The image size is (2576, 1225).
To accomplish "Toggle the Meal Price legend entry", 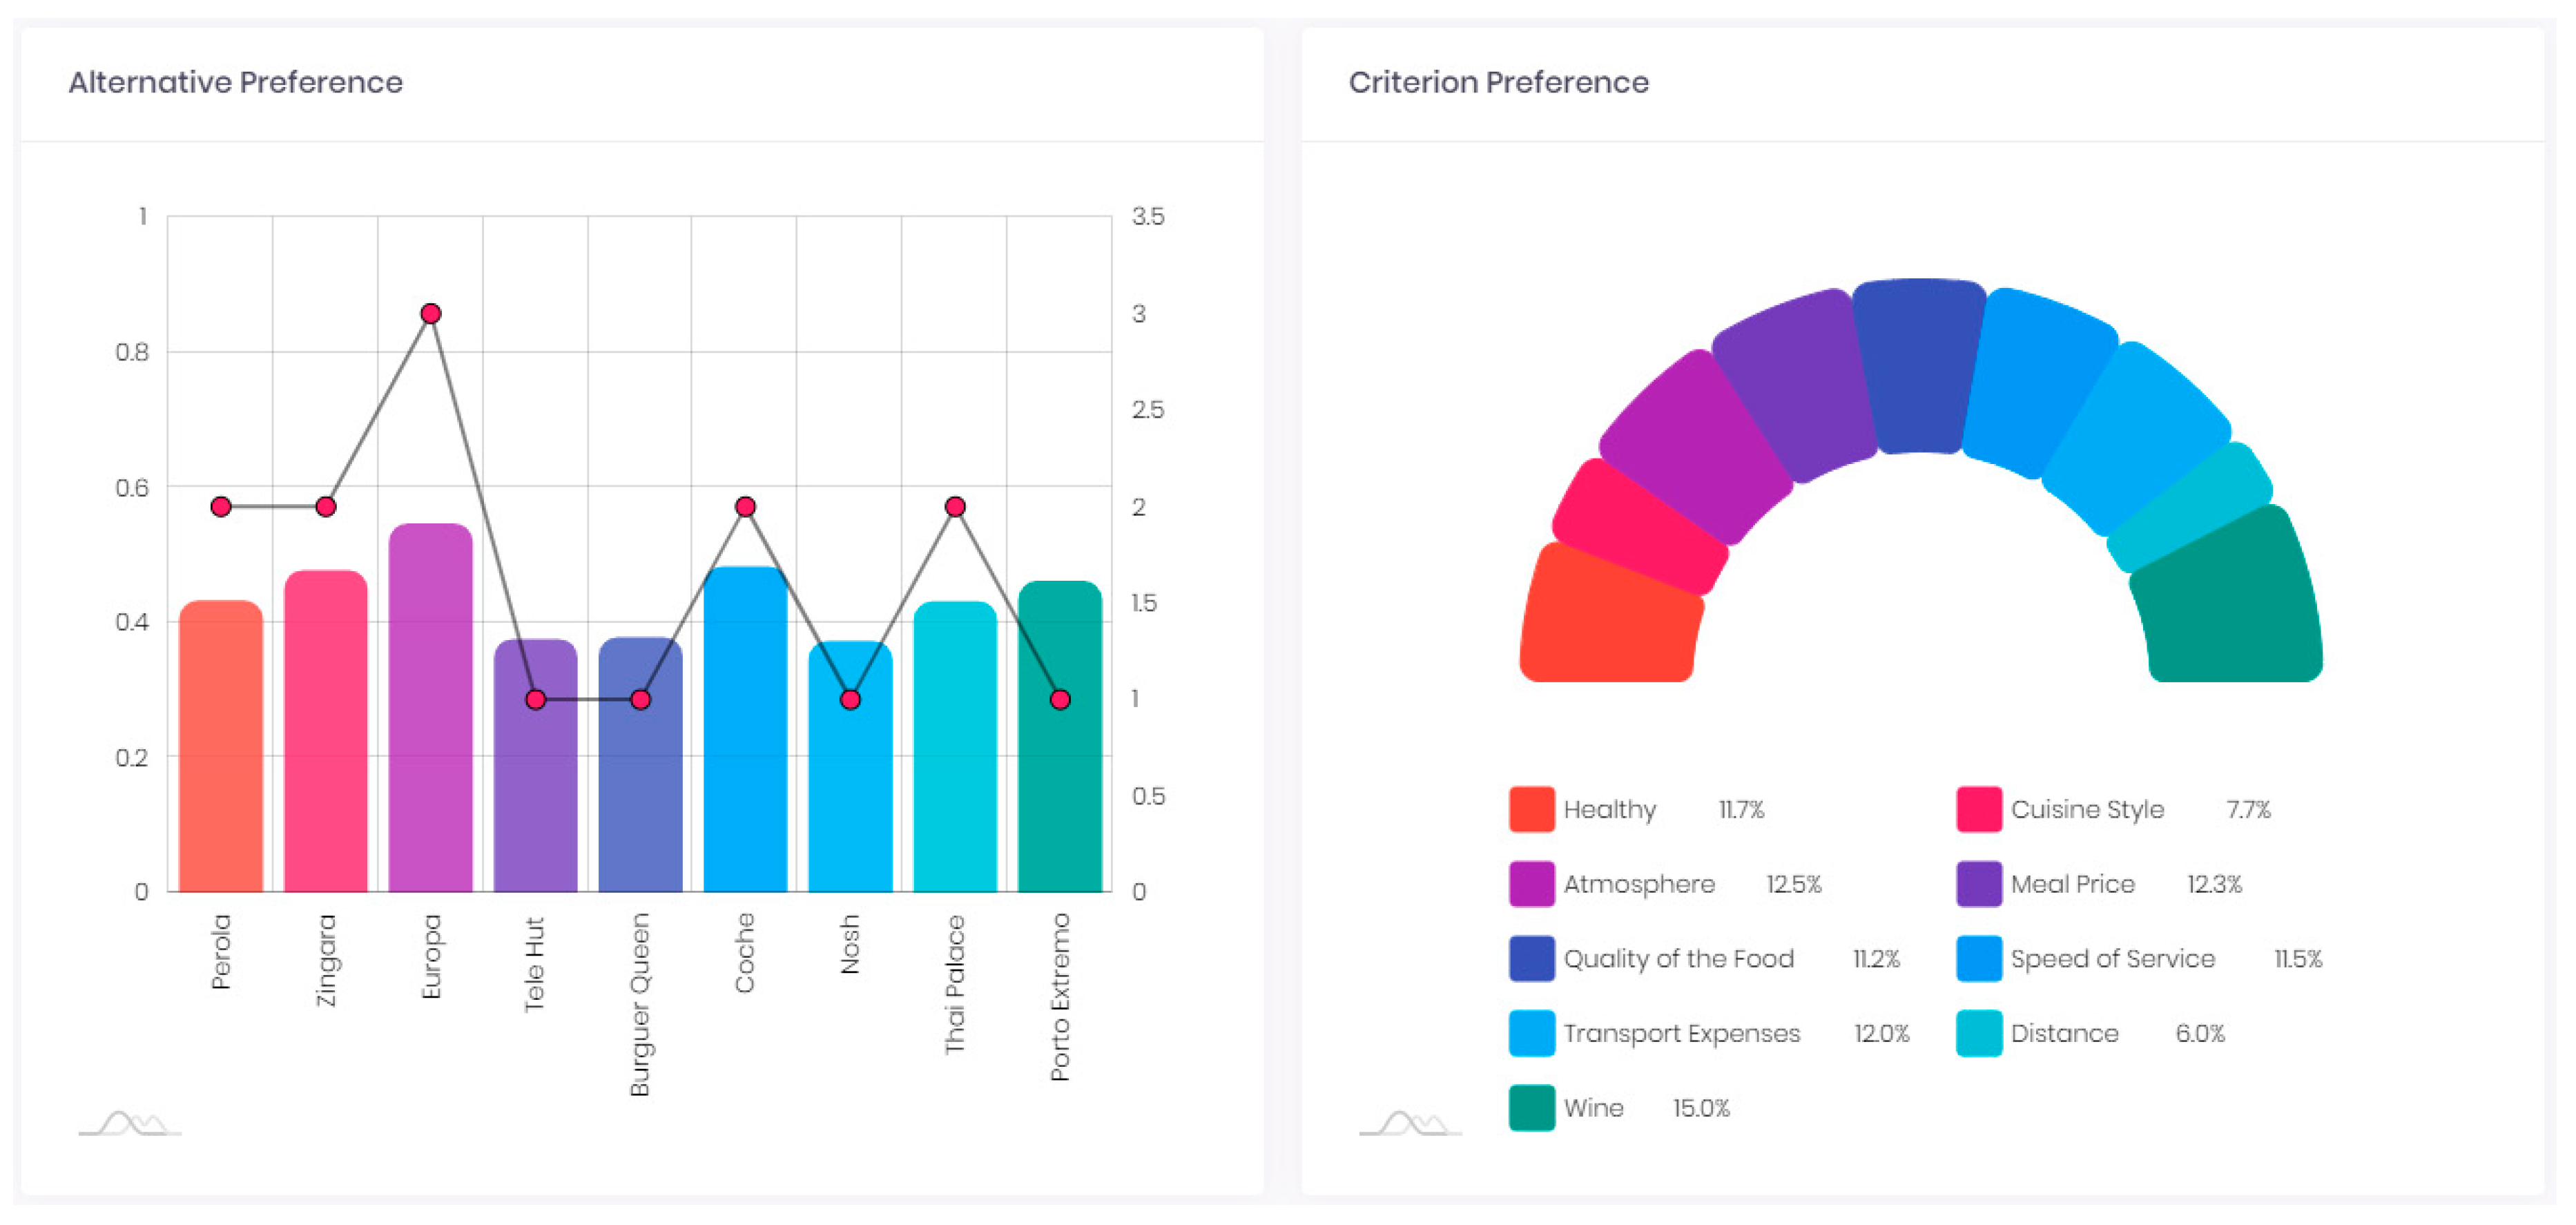I will click(x=2072, y=884).
